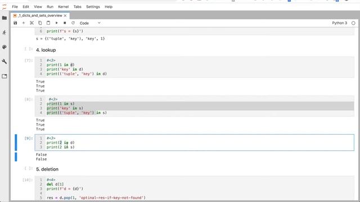Collapse cell 9 using its blue input bar
Image resolution: width=360 pixels, height=202 pixels.
tap(16, 143)
